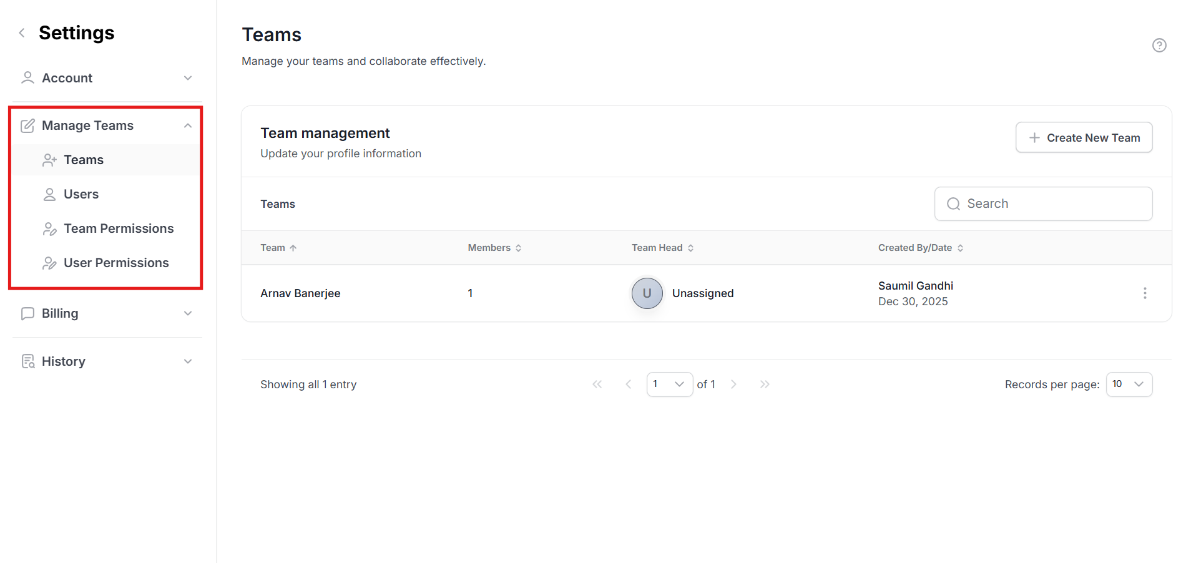Open Users in the sidebar
The image size is (1196, 563).
click(x=81, y=194)
